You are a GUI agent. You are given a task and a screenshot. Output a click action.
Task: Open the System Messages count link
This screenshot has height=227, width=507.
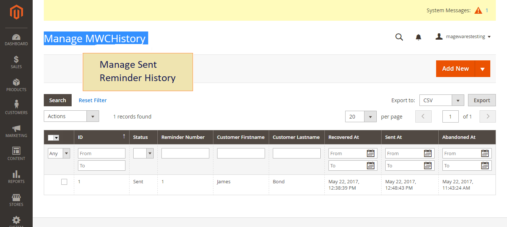point(487,10)
